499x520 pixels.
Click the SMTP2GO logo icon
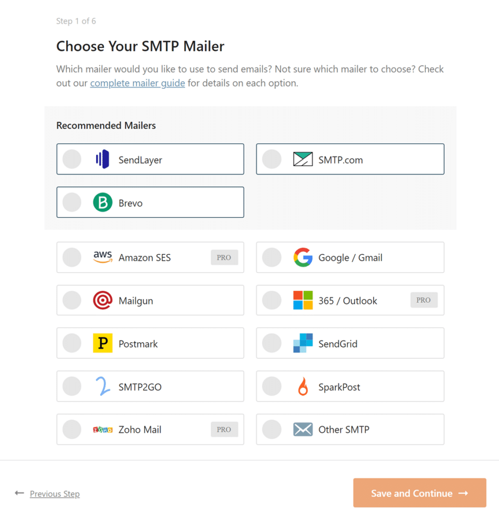(x=103, y=386)
